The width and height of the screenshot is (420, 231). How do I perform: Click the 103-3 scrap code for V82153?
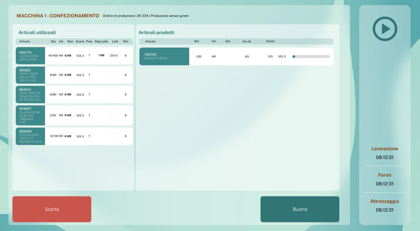tap(282, 56)
